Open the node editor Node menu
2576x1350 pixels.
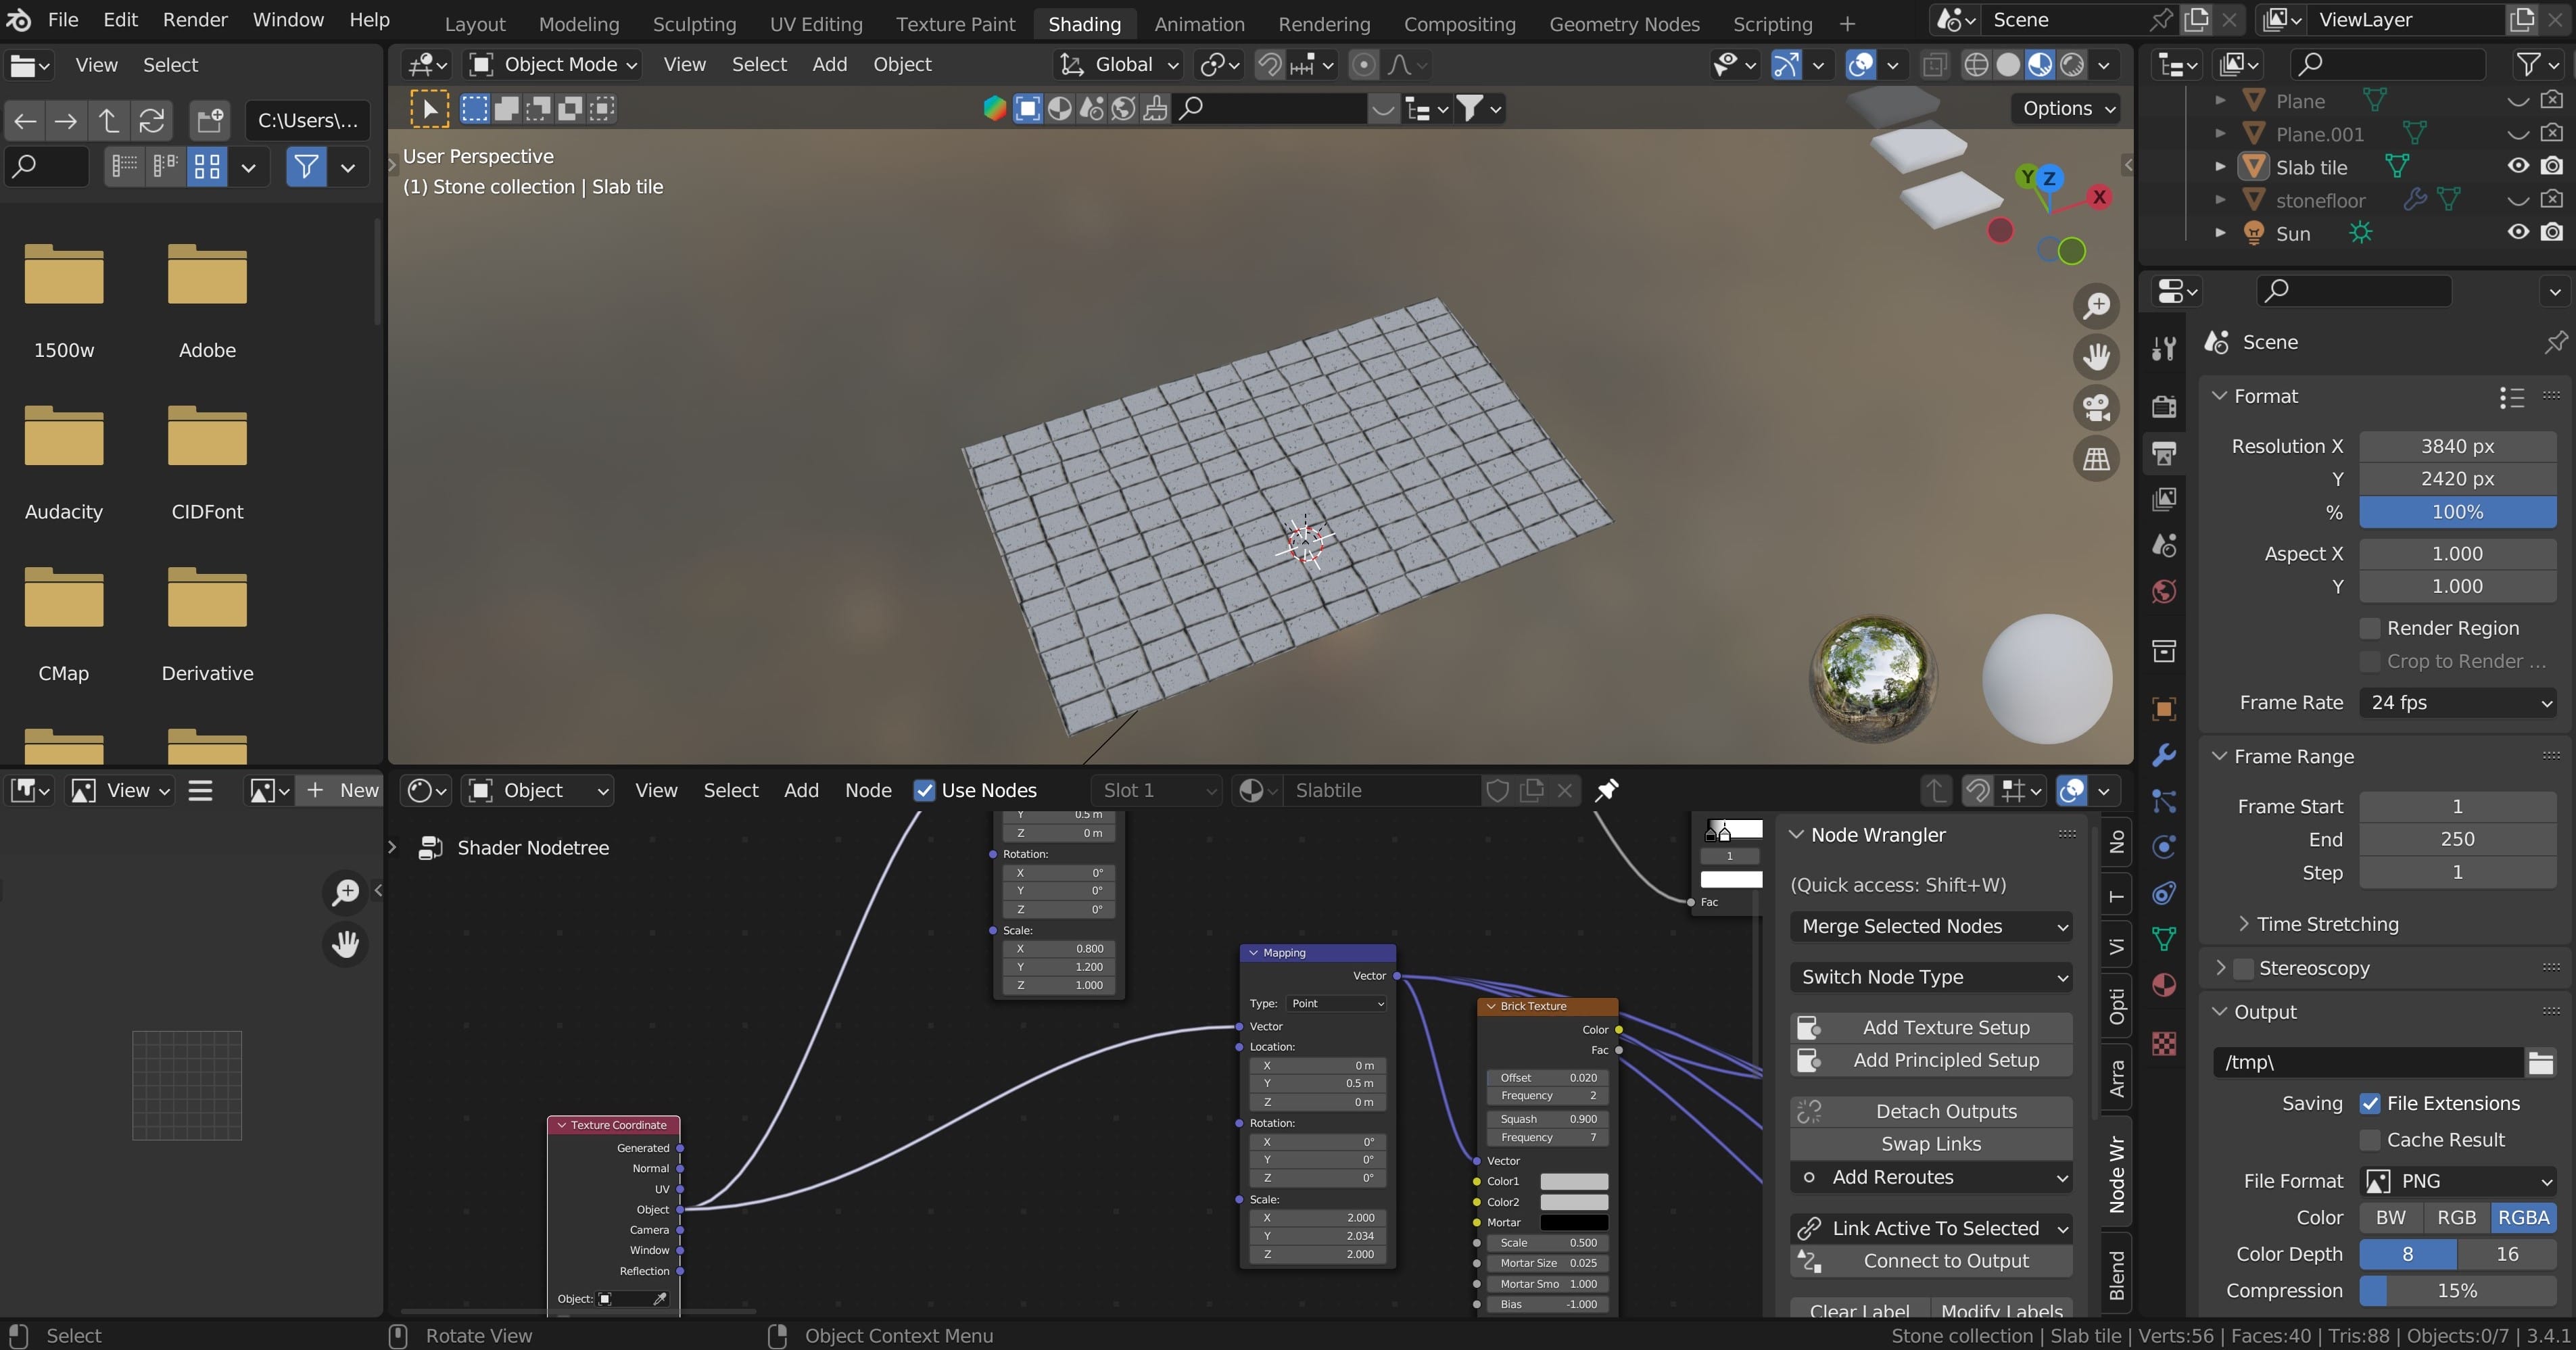[868, 790]
